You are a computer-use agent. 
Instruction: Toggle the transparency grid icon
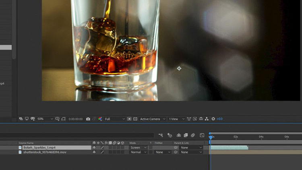click(134, 119)
